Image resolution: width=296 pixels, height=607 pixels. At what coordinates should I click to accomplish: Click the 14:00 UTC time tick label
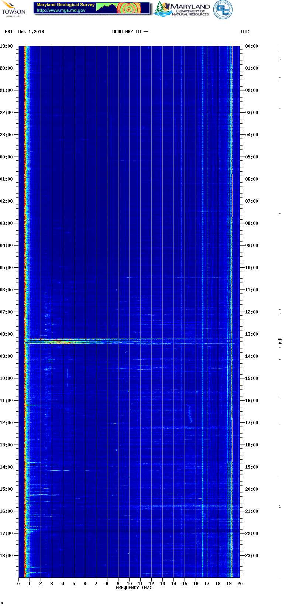[x=251, y=356]
